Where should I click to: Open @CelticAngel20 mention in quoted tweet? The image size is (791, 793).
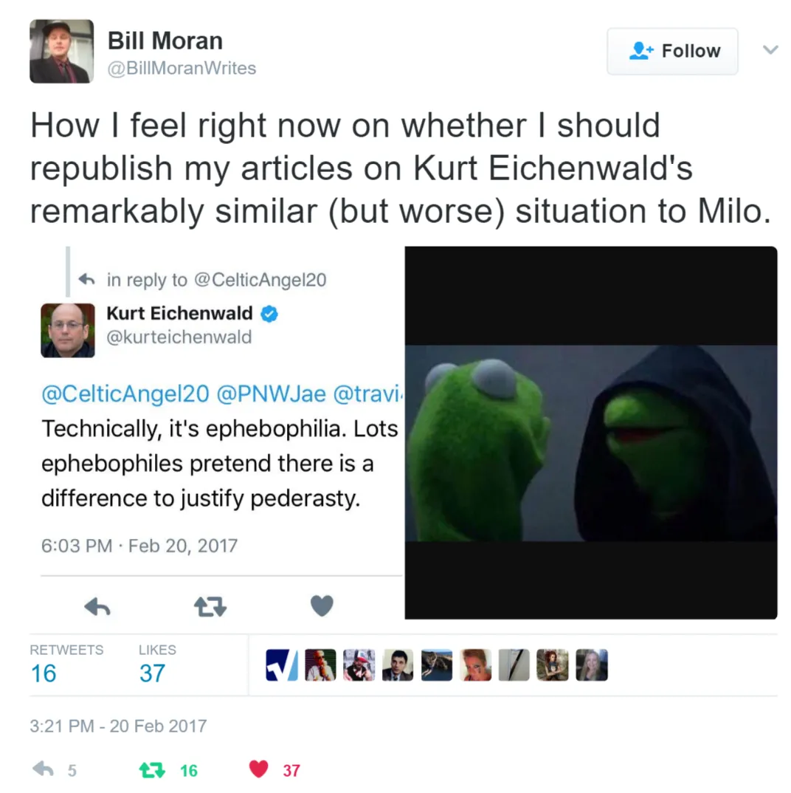(x=125, y=394)
